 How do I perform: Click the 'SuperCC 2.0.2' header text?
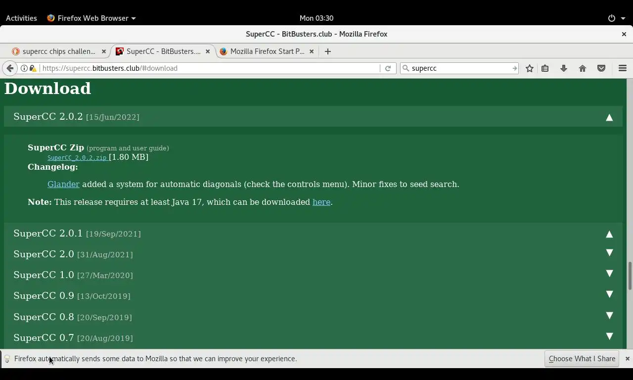(x=48, y=116)
